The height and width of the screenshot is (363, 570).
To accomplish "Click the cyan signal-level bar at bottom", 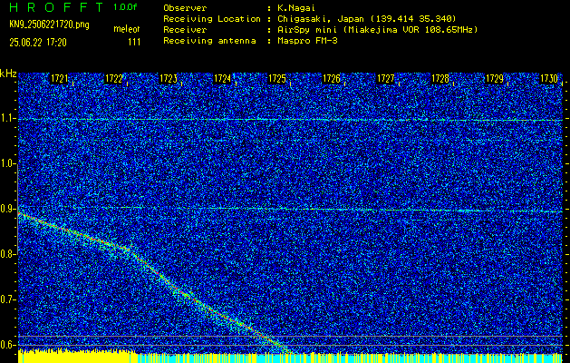I will [350, 358].
